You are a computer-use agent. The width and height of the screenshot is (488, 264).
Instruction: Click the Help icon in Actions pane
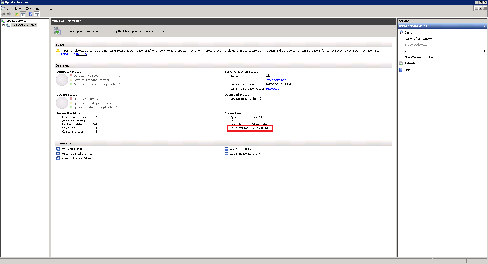click(x=401, y=70)
